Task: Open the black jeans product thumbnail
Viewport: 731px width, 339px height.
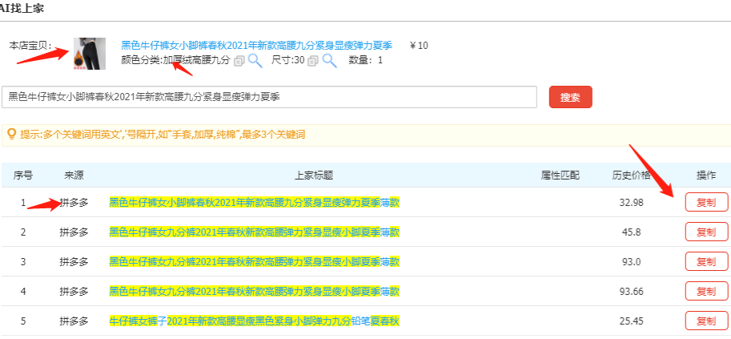Action: (x=90, y=53)
